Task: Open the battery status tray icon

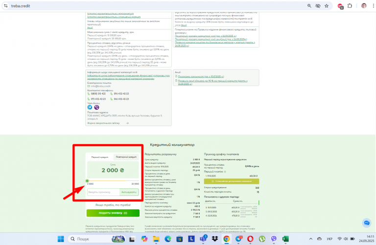Action: tap(352, 239)
